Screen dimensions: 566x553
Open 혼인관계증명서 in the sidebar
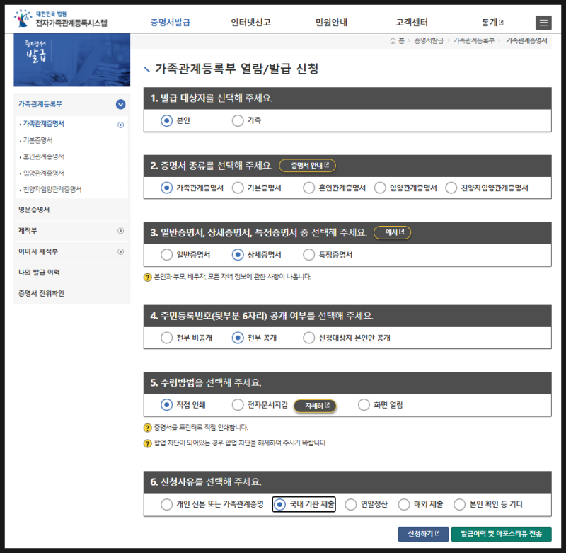44,156
